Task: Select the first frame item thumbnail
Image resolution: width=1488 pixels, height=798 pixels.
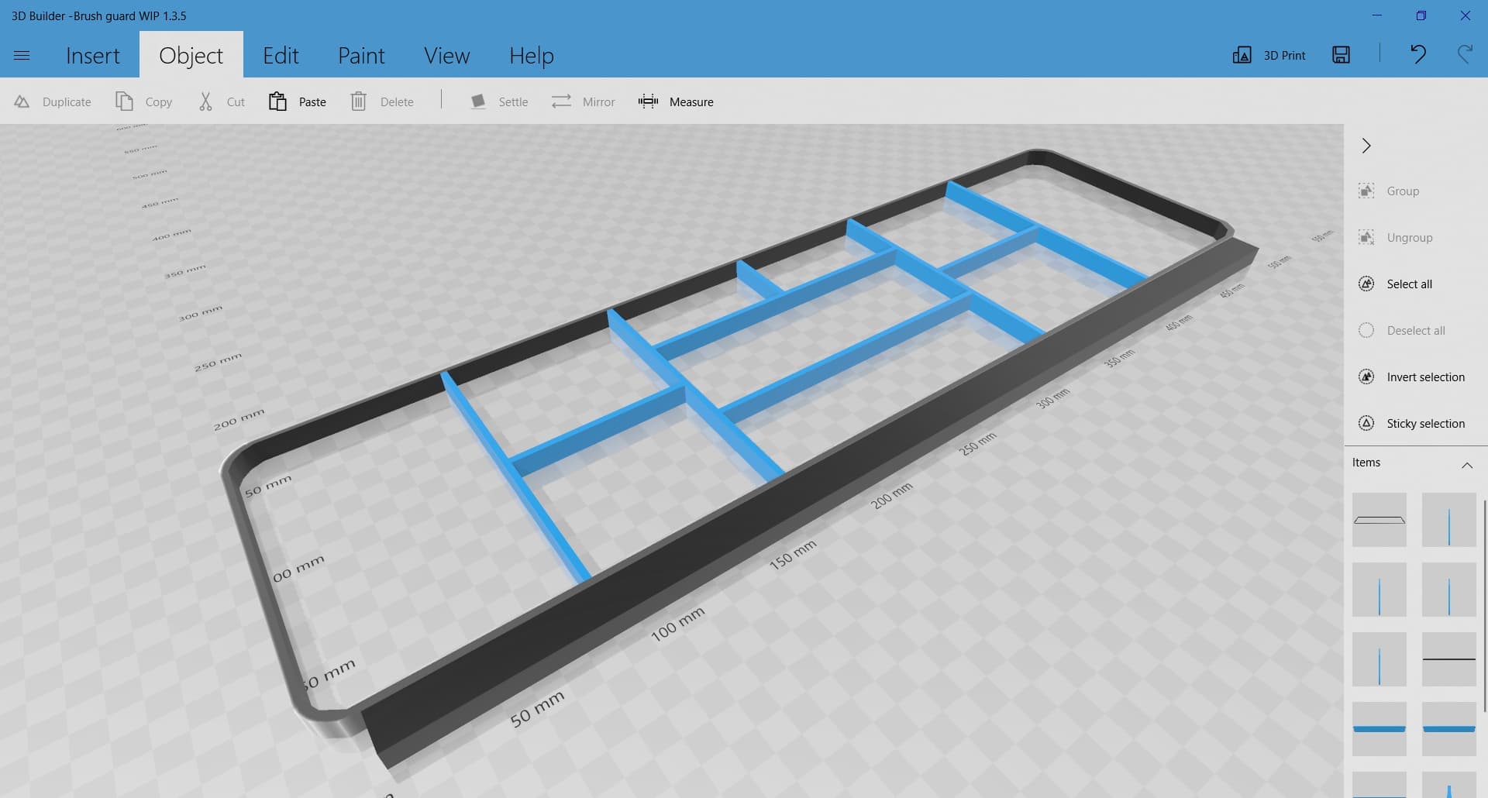Action: pyautogui.click(x=1379, y=520)
